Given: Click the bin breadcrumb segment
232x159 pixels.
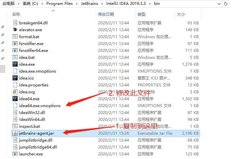Looking at the screenshot, I should [x=157, y=4].
